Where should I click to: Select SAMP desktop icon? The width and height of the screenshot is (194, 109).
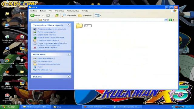click(22, 25)
